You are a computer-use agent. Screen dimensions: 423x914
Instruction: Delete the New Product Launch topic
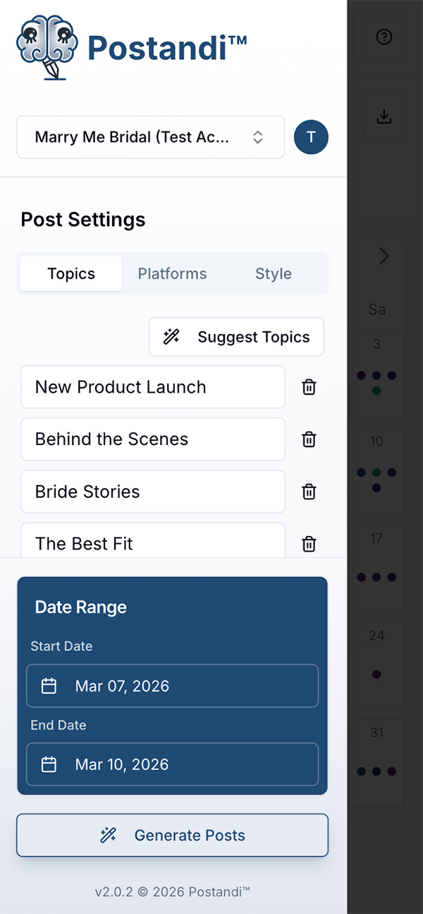point(309,387)
